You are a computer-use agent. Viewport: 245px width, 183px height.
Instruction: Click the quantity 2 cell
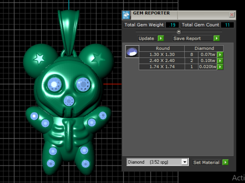click(x=191, y=60)
